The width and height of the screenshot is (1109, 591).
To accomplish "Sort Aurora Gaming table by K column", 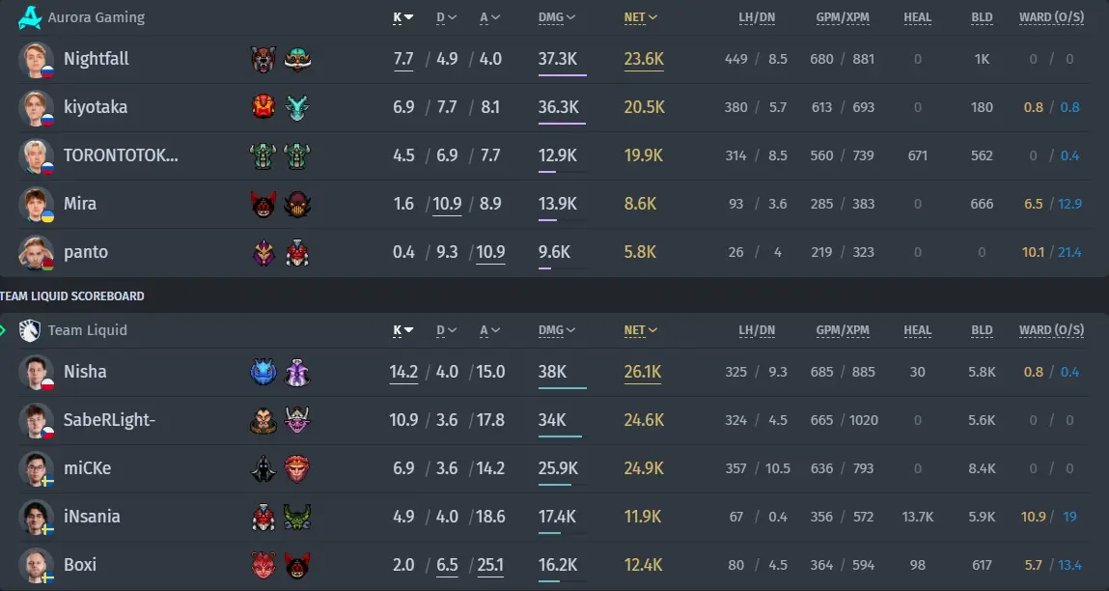I will tap(403, 17).
